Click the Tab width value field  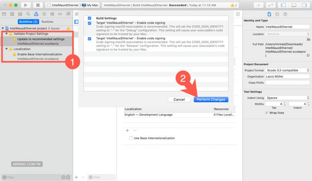274,104
